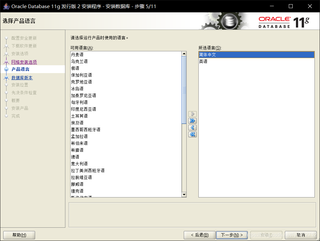The image size is (320, 241).
Task: Select 保加利亚语 in available languages
Action: pos(126,75)
